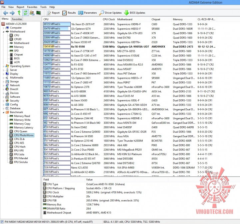Screen dimensions: 240x224
Task: Click the 35478 MPixel/s result bar
Action: tap(57, 29)
